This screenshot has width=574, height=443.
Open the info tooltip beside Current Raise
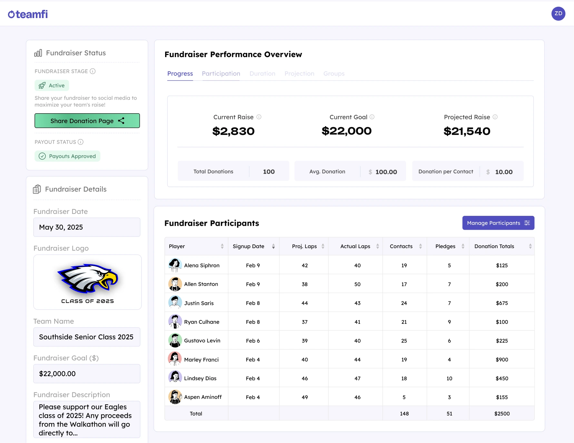coord(259,117)
